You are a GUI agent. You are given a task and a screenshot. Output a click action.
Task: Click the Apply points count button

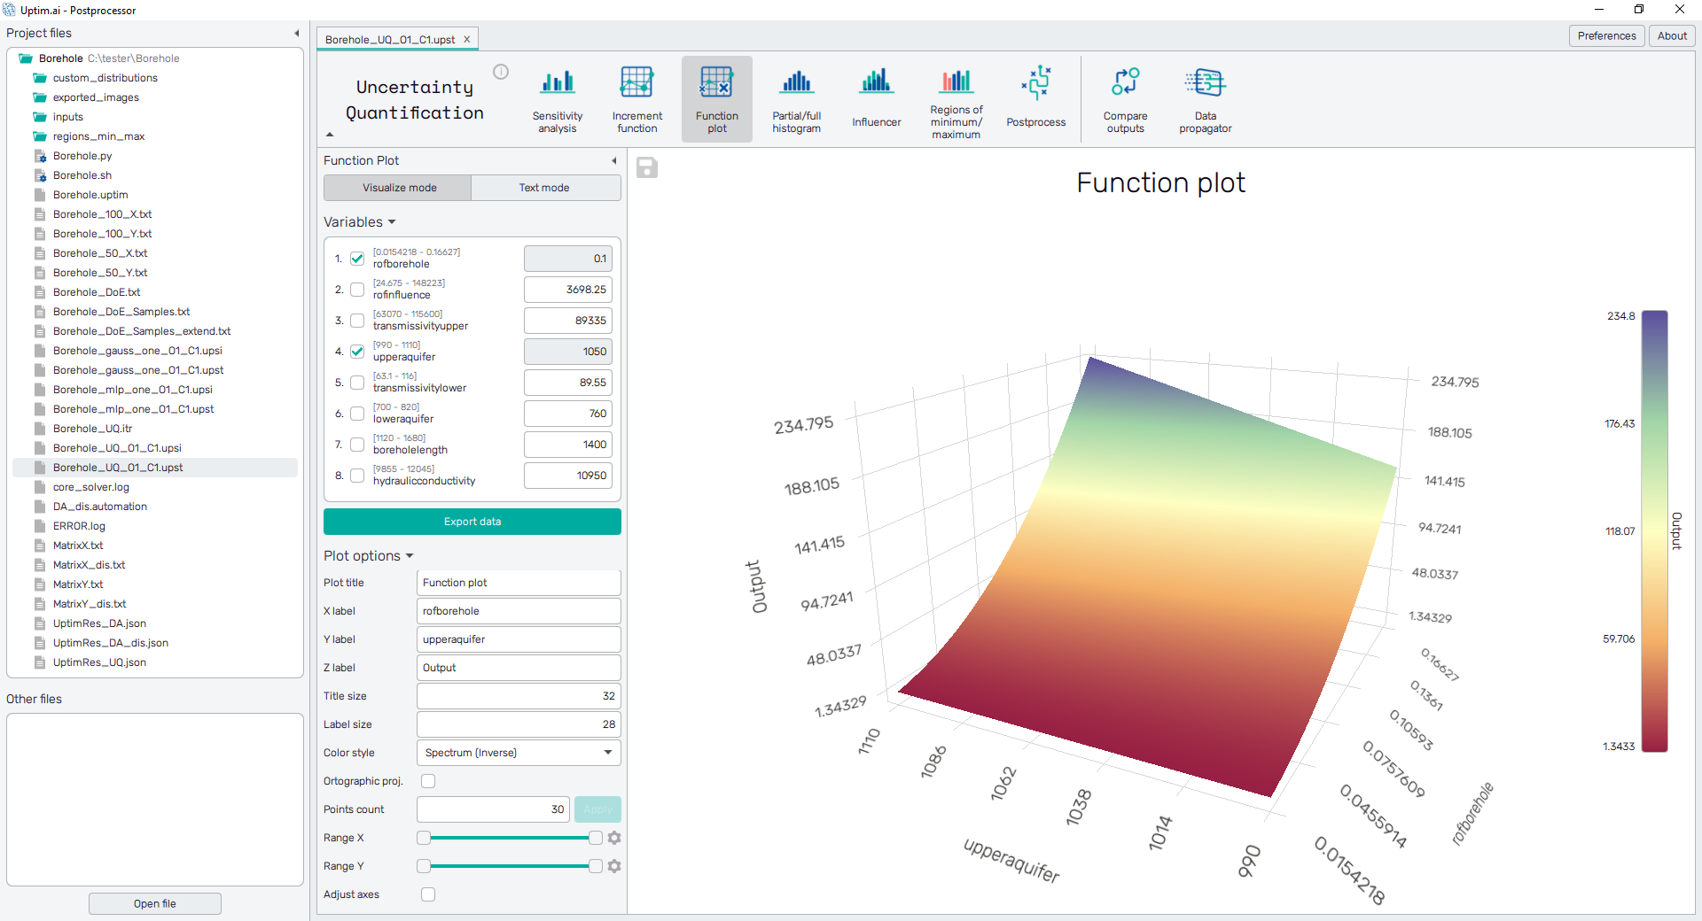tap(597, 809)
